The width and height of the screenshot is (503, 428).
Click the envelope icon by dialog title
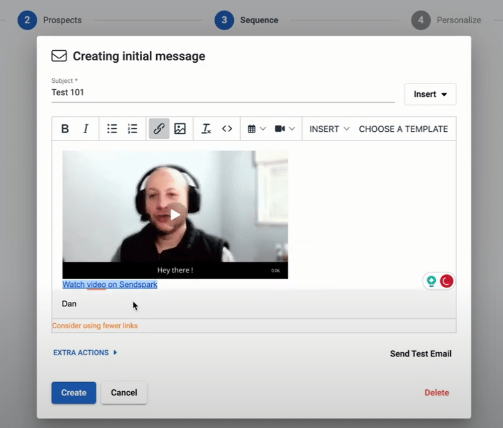[59, 56]
